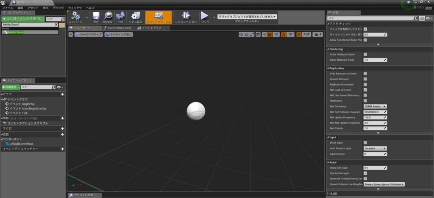Toggle rotation snapping triangle icon

click(x=284, y=35)
